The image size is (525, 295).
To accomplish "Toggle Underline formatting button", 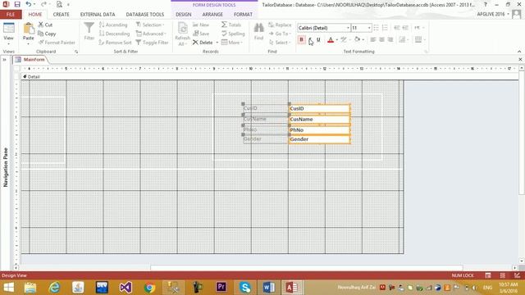I will [x=318, y=40].
